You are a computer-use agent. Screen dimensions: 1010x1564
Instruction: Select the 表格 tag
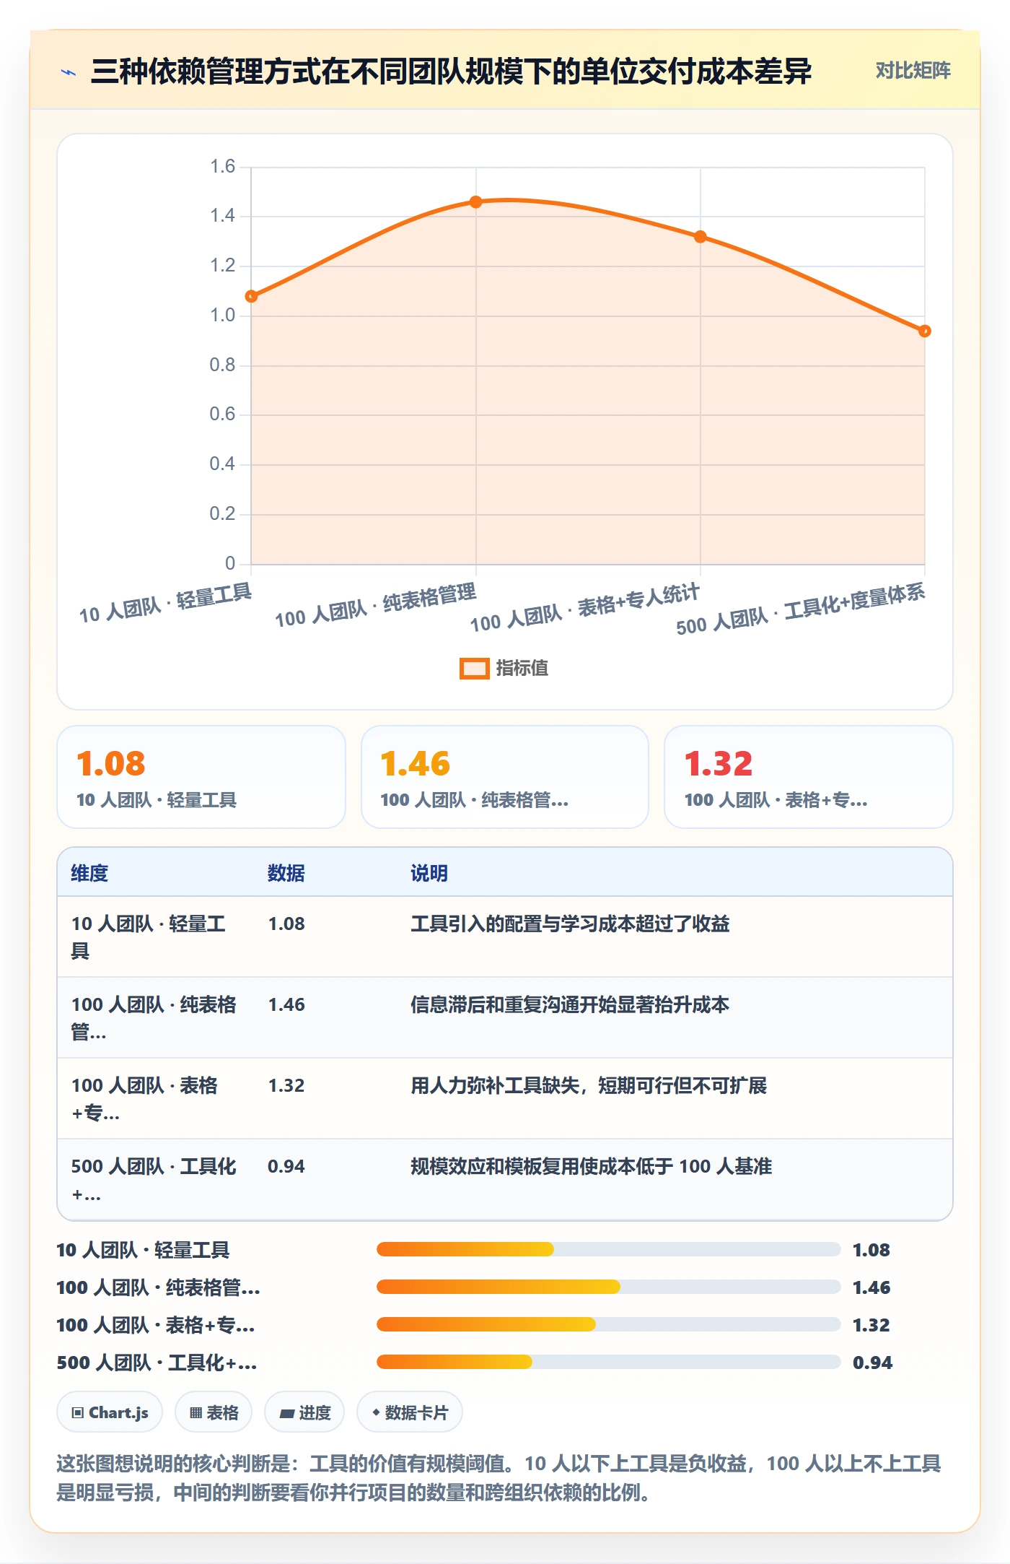[x=214, y=1412]
